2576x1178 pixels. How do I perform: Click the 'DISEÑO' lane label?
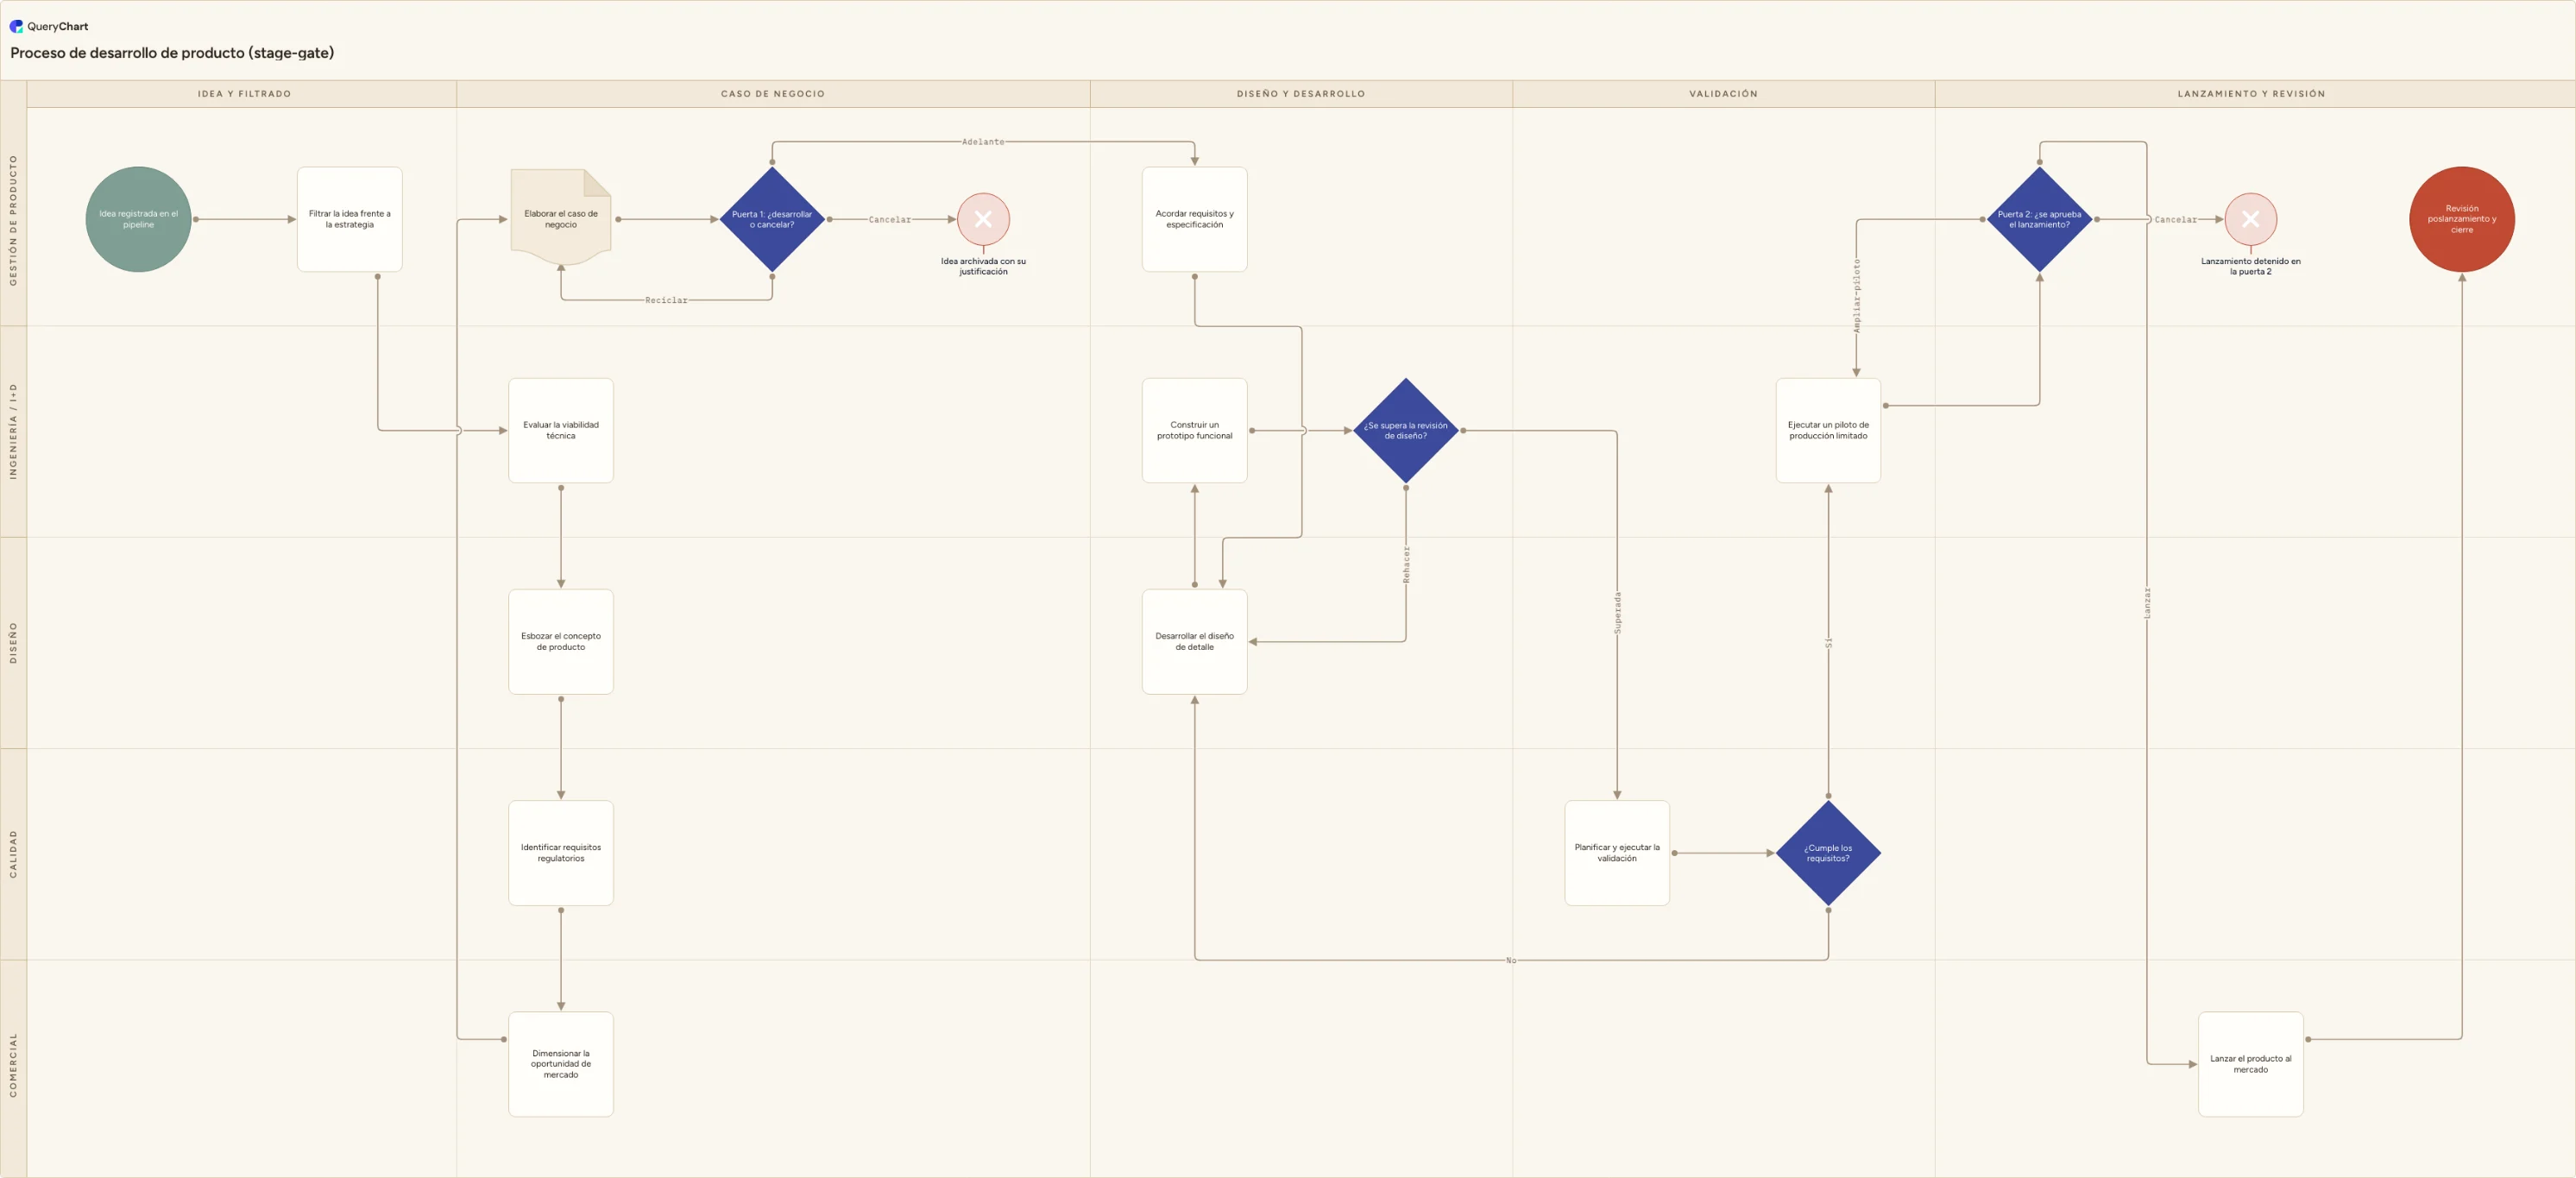click(13, 643)
